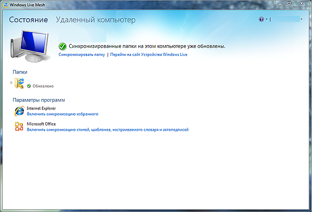The image size is (312, 212).
Task: Open the dropdown arrow next to help icon
Action: coord(266,20)
